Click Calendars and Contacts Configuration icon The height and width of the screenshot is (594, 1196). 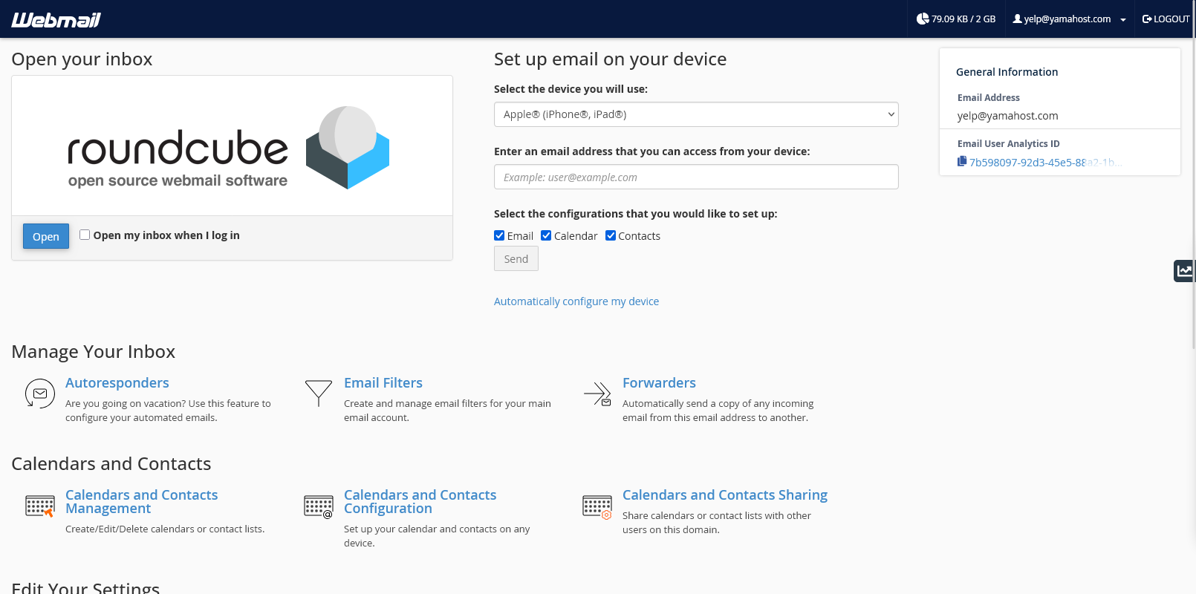[x=319, y=506]
